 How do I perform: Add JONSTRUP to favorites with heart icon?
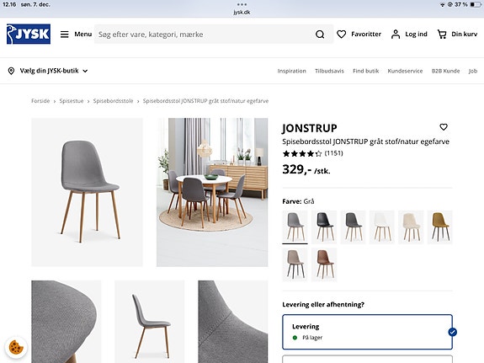tap(444, 127)
